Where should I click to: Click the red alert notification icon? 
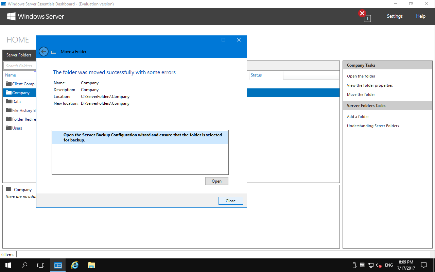coord(362,14)
